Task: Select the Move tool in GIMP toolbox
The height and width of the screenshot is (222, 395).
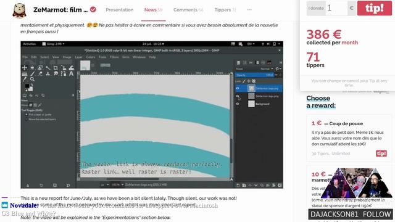Action: [25, 68]
